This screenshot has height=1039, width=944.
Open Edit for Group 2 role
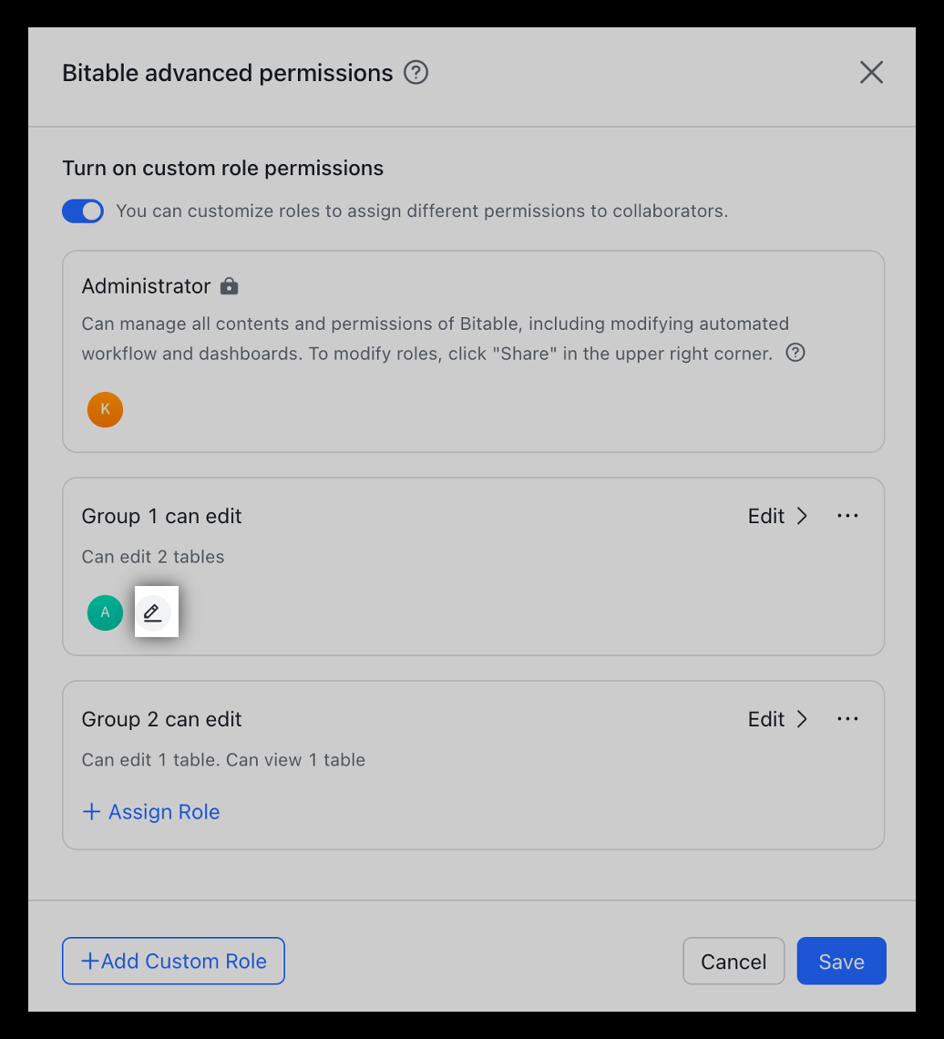pyautogui.click(x=777, y=719)
